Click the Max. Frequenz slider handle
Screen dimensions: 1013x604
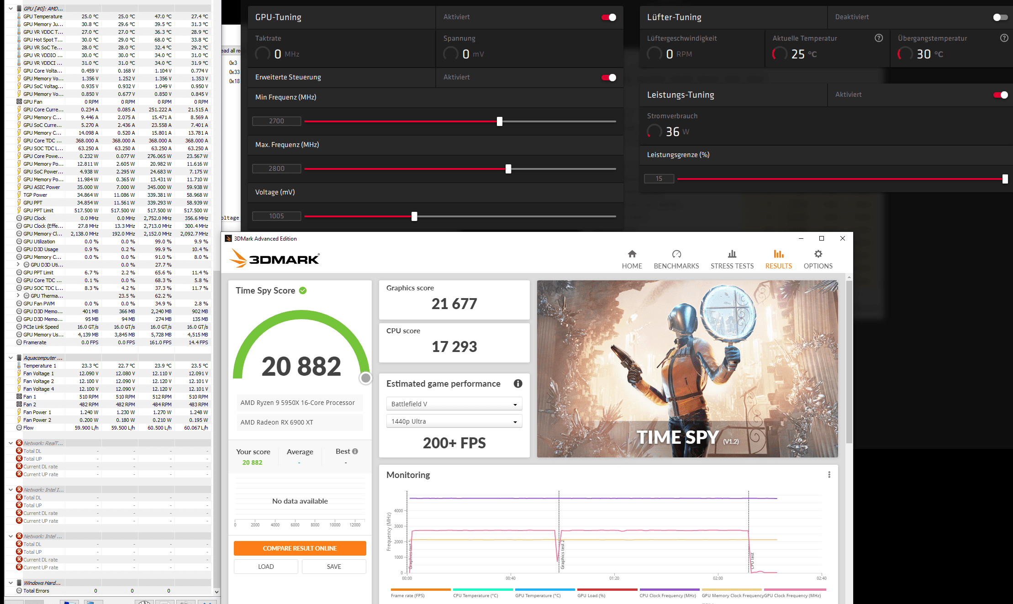pyautogui.click(x=508, y=169)
